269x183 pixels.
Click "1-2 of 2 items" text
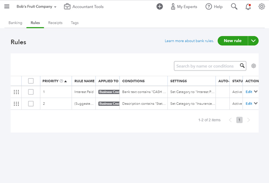(209, 120)
